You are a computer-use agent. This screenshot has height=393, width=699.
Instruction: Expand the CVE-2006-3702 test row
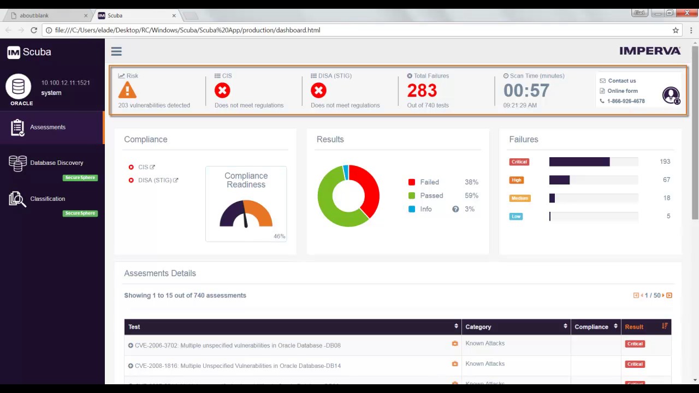(x=131, y=346)
